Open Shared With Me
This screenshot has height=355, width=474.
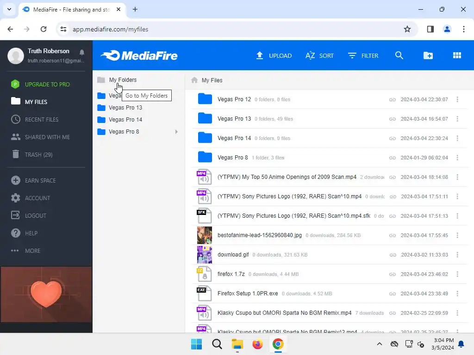(41, 137)
